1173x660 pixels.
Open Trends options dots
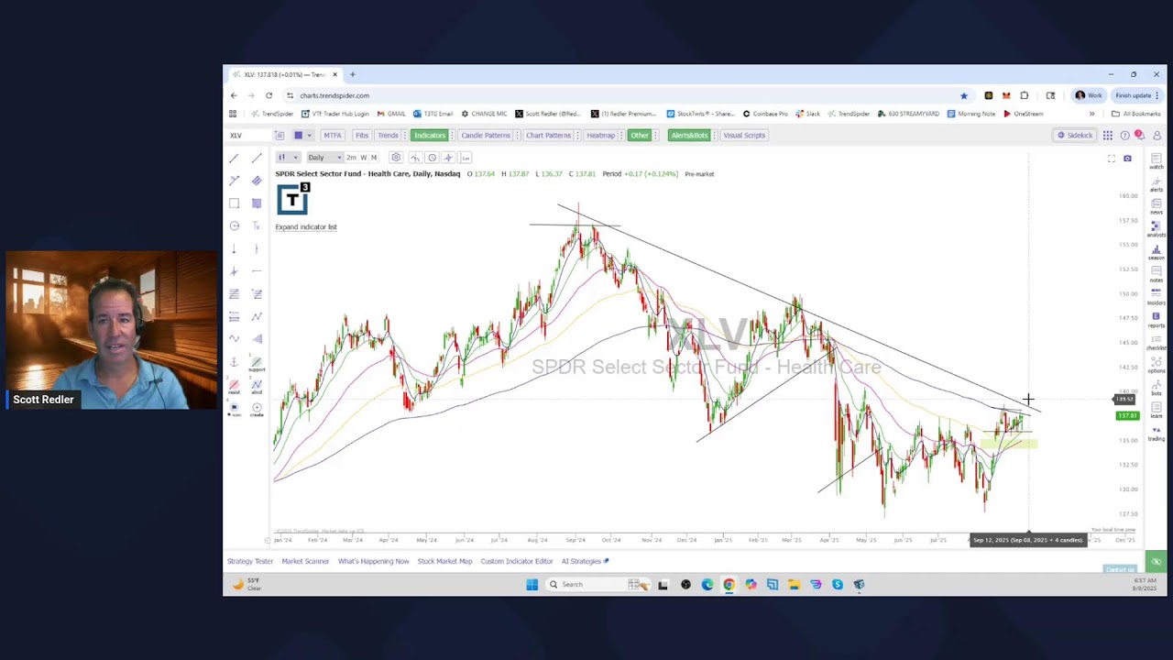tap(405, 136)
